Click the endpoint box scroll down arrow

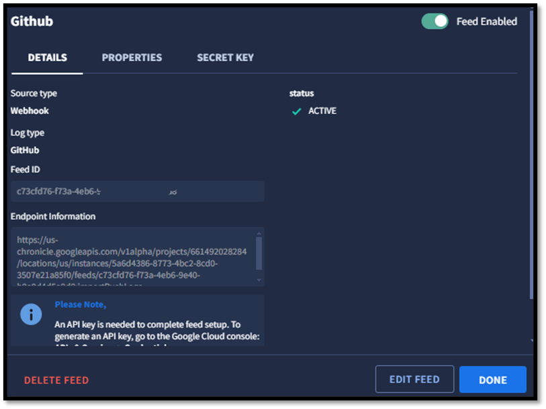(259, 280)
